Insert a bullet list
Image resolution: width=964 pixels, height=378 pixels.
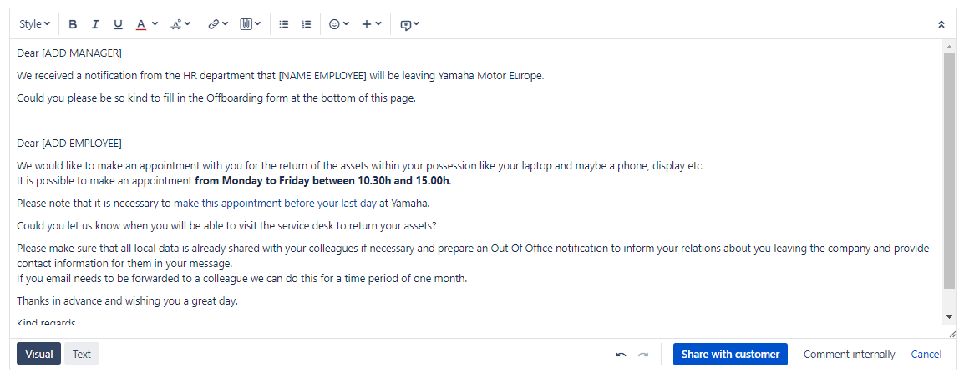(284, 24)
